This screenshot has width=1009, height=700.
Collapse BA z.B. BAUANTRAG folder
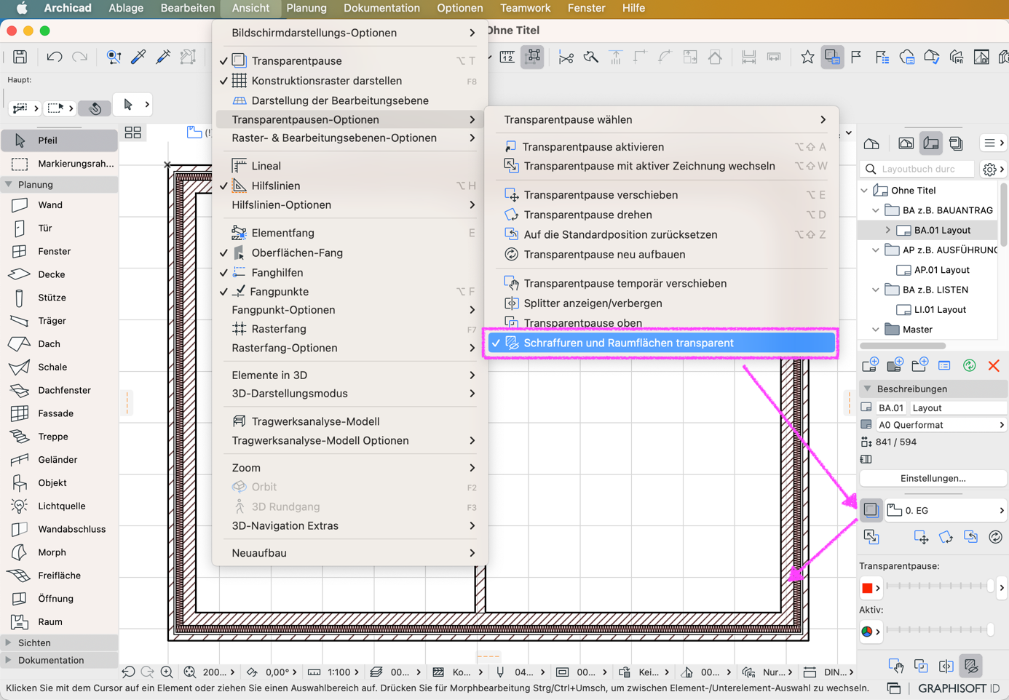[x=876, y=210]
